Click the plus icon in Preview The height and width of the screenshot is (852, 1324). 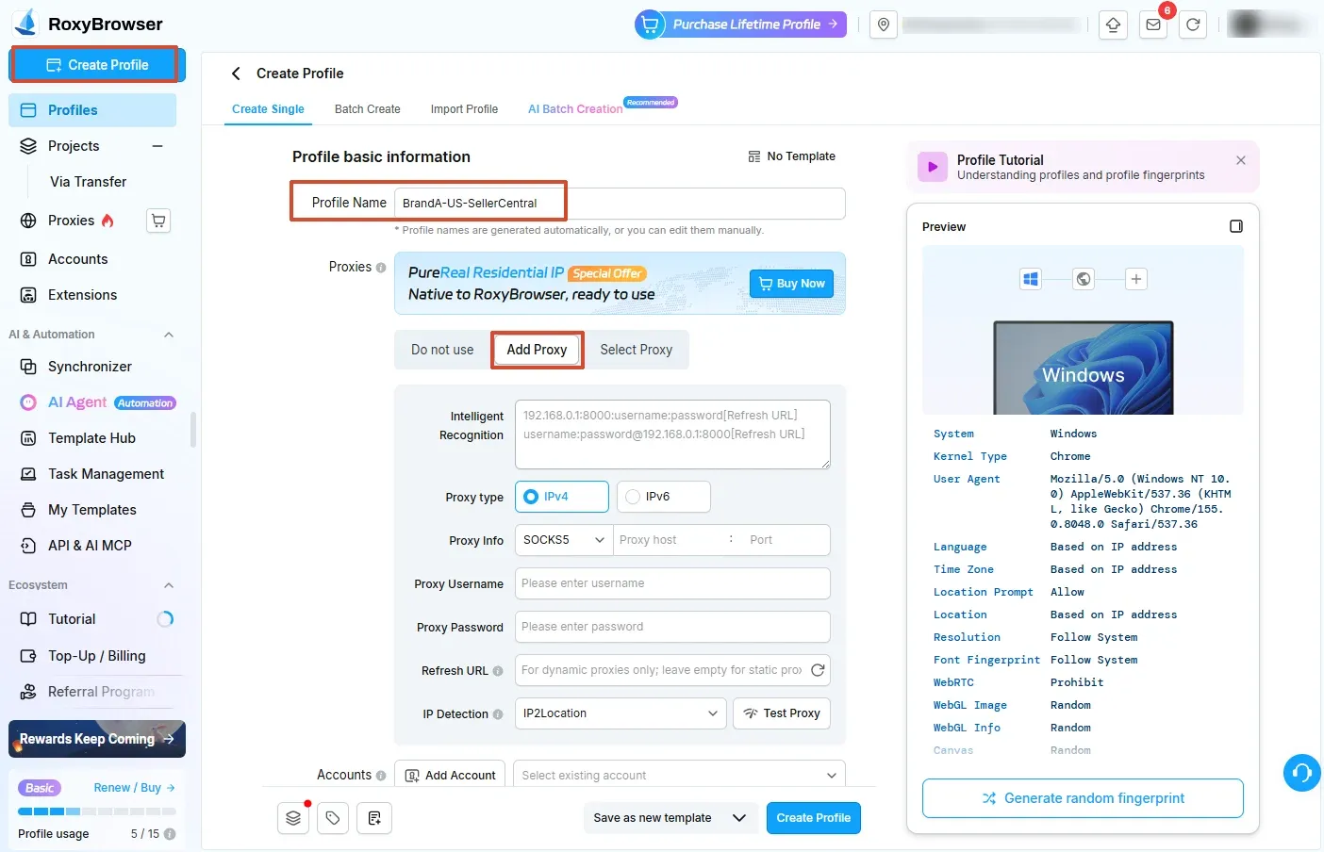click(x=1136, y=279)
